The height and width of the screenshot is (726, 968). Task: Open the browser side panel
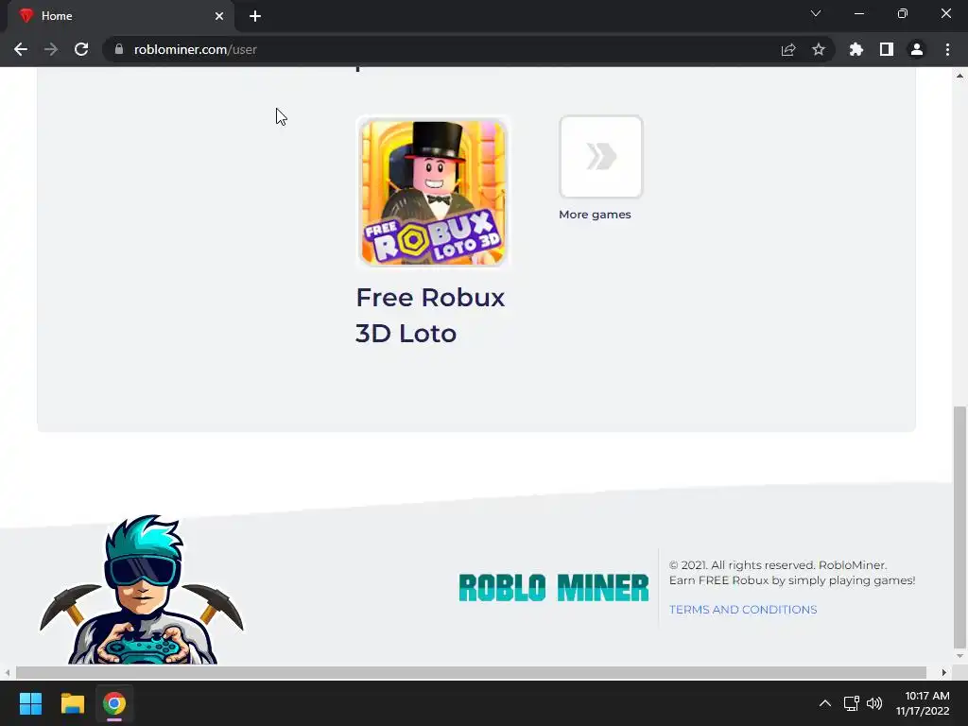(x=887, y=49)
